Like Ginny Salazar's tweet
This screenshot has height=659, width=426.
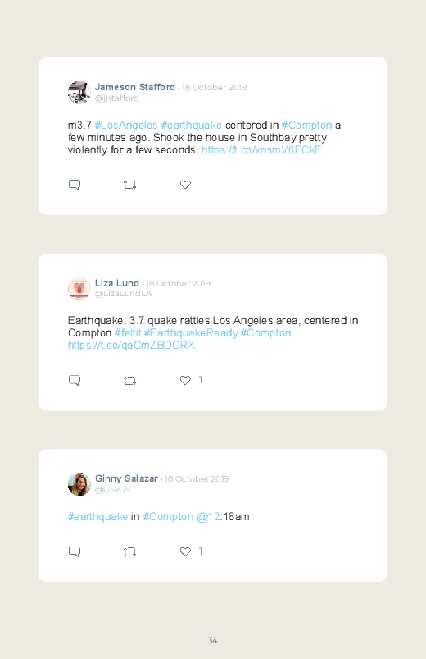click(185, 551)
